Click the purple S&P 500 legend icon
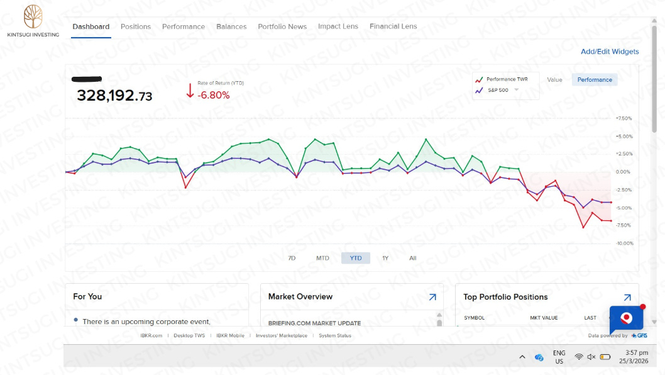Image resolution: width=665 pixels, height=375 pixels. tap(479, 91)
